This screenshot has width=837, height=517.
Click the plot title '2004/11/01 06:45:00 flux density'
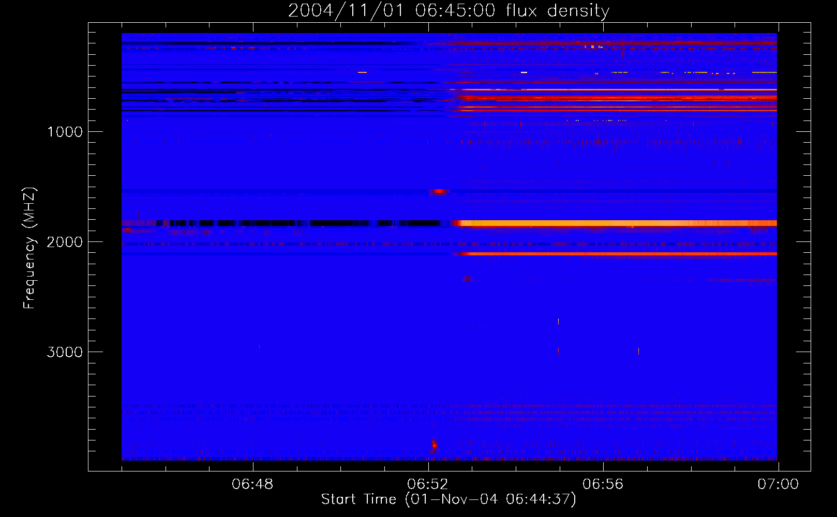(449, 10)
